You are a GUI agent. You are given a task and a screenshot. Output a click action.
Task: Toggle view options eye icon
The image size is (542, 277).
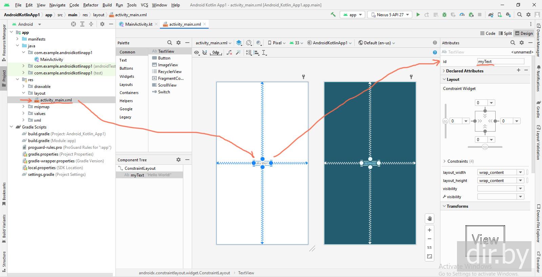(x=196, y=52)
